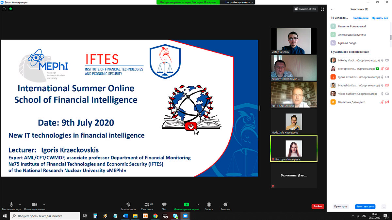
Task: Show hidden system tray icons arrow
Action: pyautogui.click(x=352, y=216)
